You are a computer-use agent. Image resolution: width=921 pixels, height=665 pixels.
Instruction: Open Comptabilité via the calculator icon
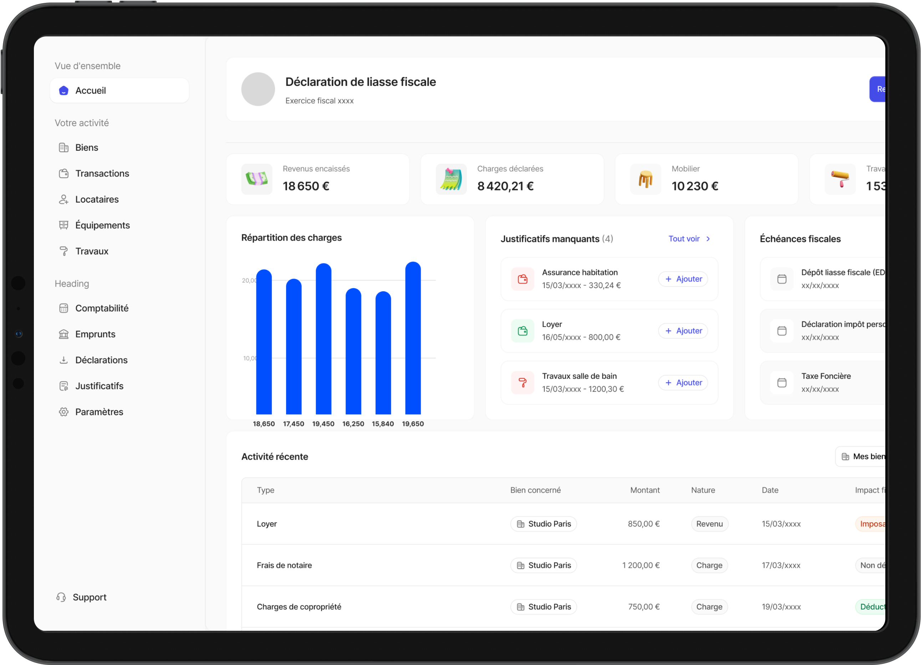tap(64, 308)
